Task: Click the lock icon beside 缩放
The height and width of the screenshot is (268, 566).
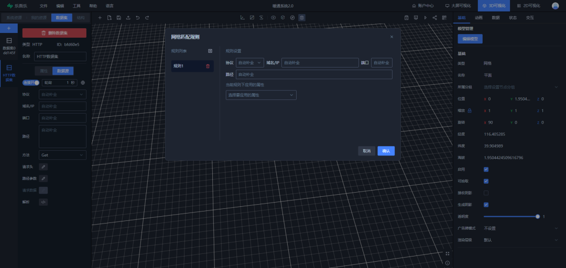Action: [x=470, y=110]
